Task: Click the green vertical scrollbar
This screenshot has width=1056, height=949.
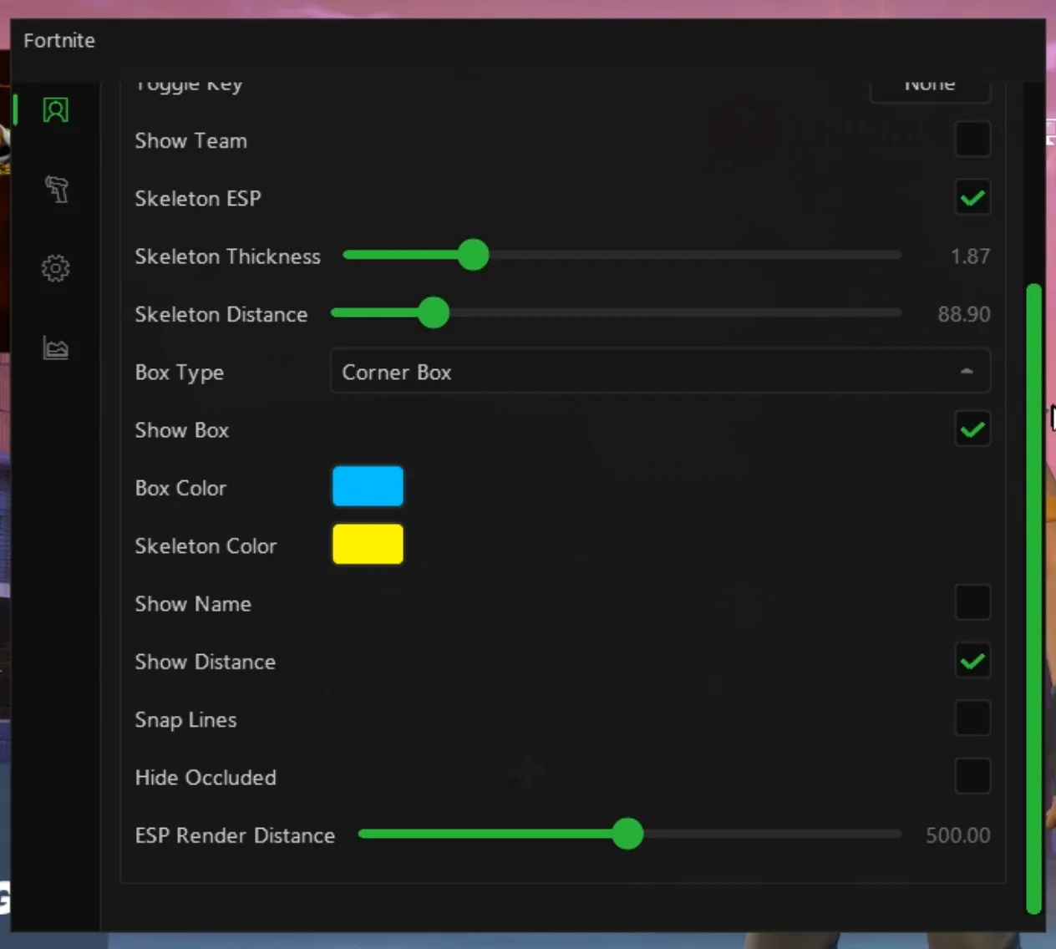Action: coord(1033,599)
